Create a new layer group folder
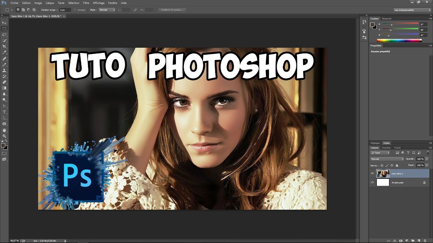This screenshot has width=433, height=243. click(413, 241)
